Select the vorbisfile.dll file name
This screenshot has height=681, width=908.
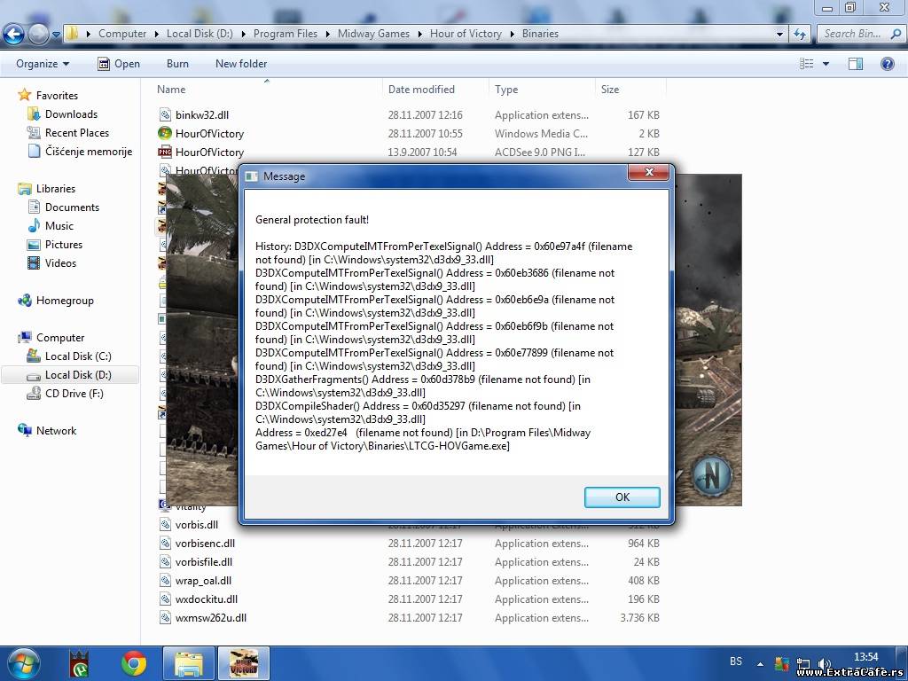pos(204,561)
